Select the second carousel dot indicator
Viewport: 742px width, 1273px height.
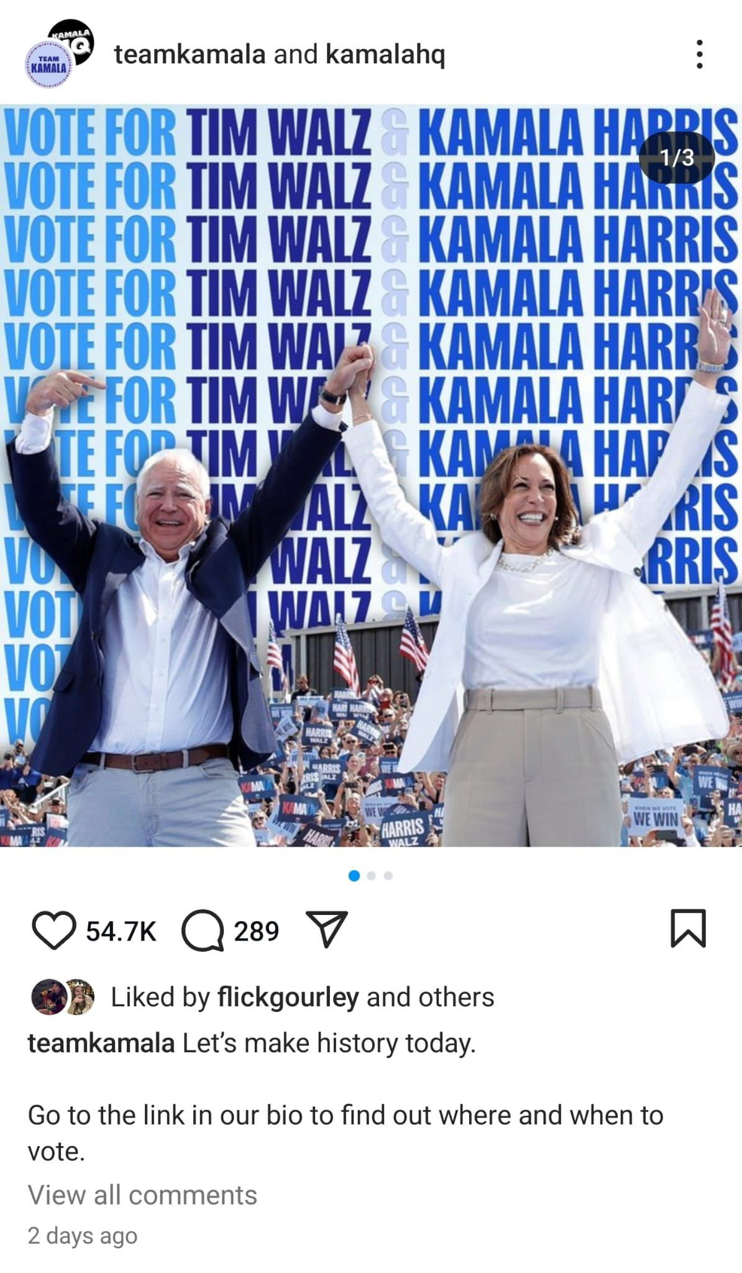[371, 876]
